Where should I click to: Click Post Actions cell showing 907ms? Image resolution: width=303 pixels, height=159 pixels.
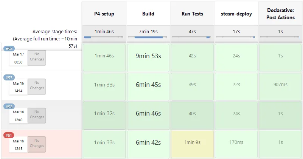[280, 85]
